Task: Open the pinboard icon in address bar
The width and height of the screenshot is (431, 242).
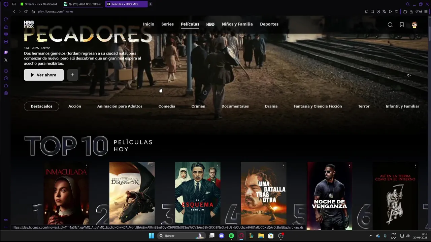Action: pos(366,11)
